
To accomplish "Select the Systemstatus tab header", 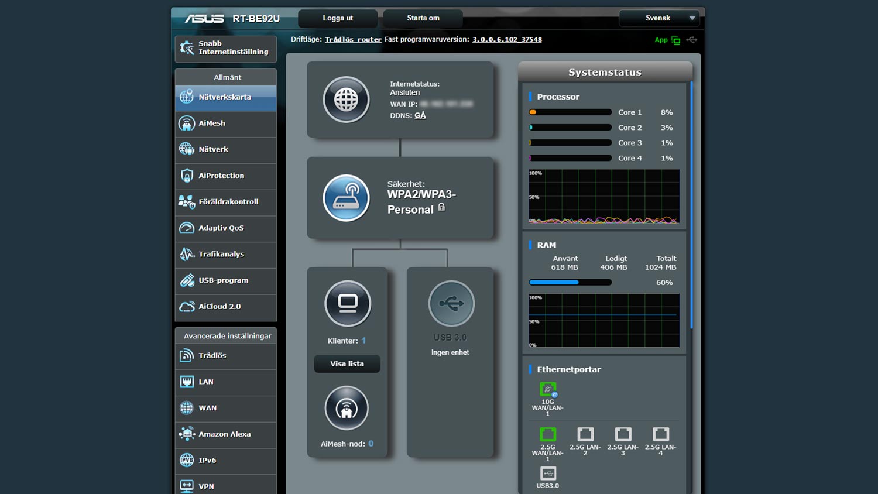I will (605, 72).
